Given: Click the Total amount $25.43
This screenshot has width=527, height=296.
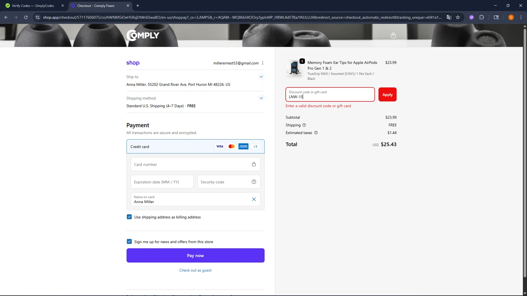Looking at the screenshot, I should 389,144.
